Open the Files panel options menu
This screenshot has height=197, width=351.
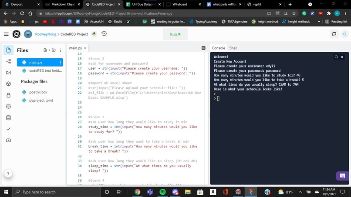click(60, 50)
